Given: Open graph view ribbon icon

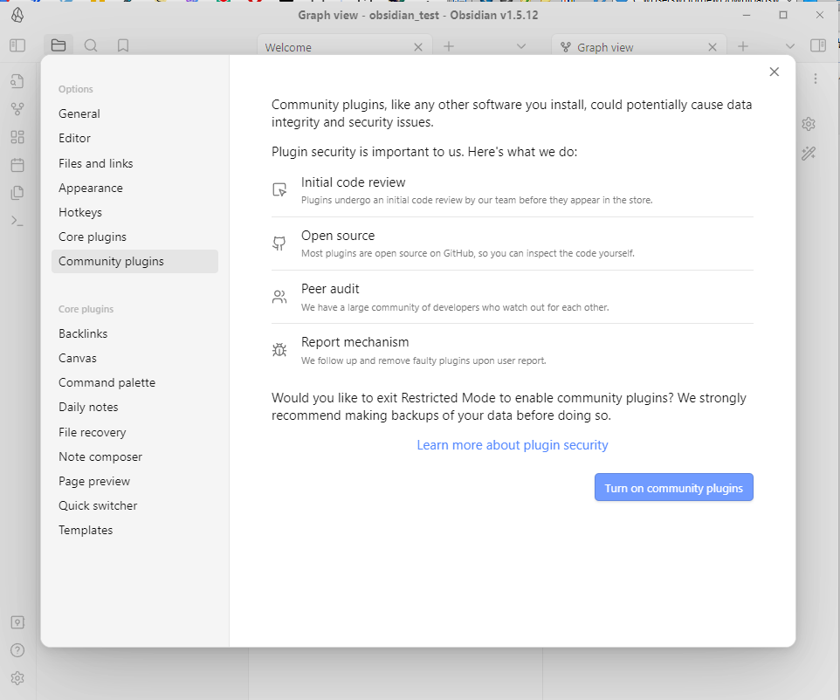Looking at the screenshot, I should click(17, 109).
